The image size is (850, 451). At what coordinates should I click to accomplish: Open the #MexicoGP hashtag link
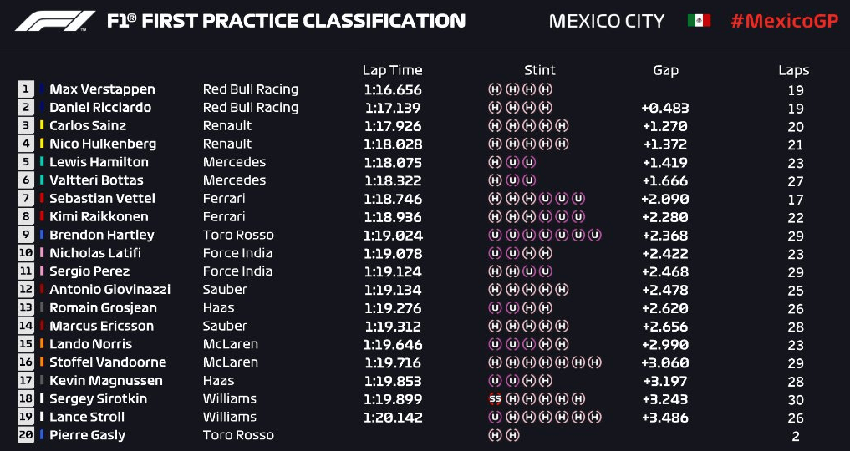[785, 21]
